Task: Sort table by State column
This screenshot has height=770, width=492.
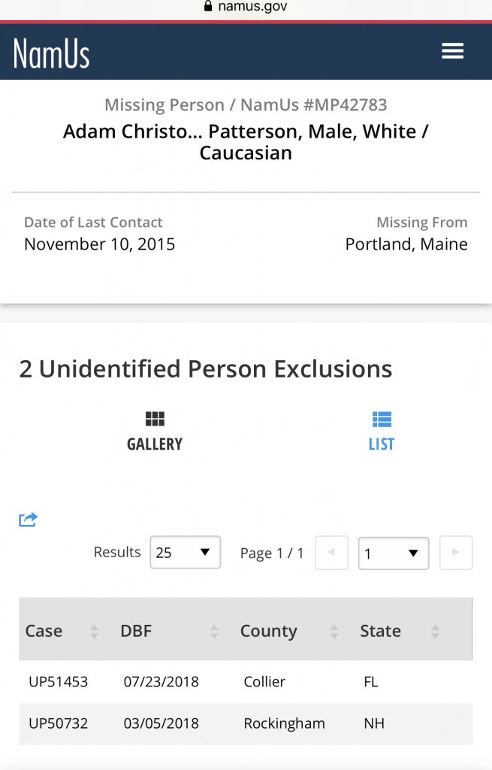Action: 436,632
